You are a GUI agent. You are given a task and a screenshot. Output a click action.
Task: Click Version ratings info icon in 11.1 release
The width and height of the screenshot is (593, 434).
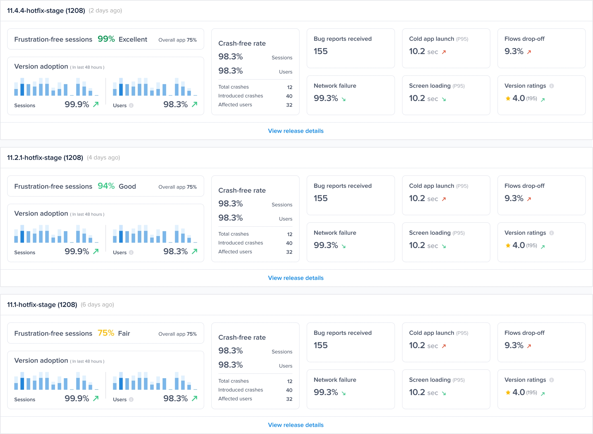(551, 380)
